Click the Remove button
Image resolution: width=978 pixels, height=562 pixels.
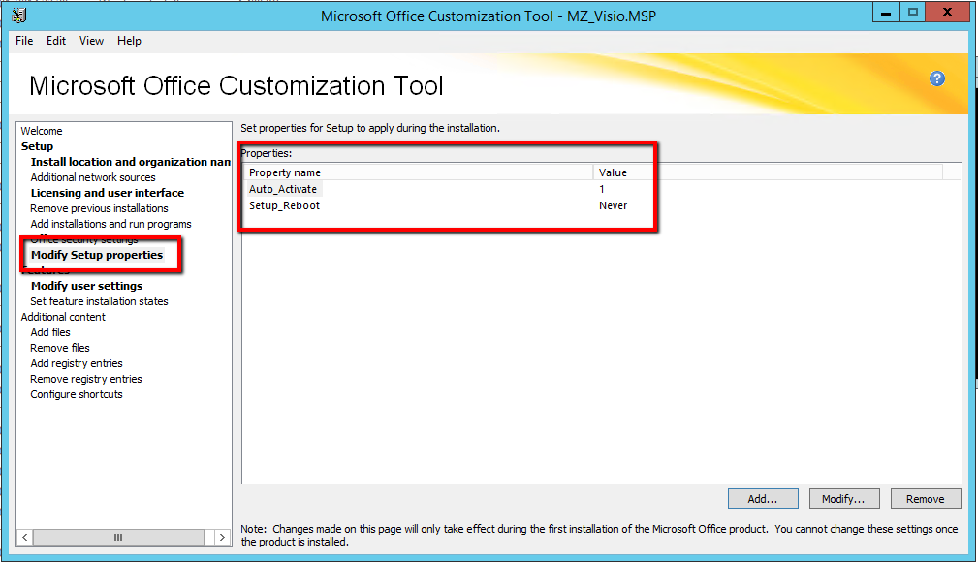click(x=925, y=499)
